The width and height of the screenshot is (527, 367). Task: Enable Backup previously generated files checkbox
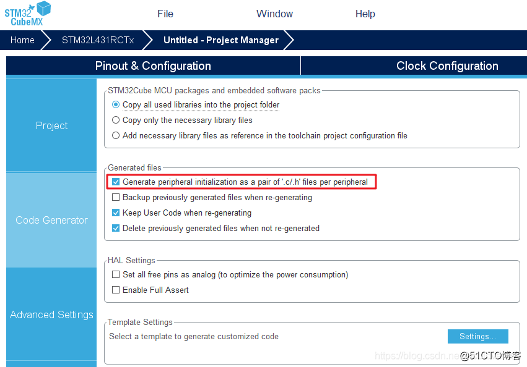pyautogui.click(x=116, y=197)
